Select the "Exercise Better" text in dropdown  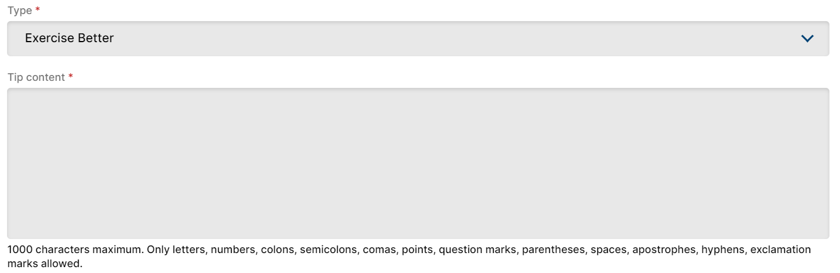[x=69, y=39]
